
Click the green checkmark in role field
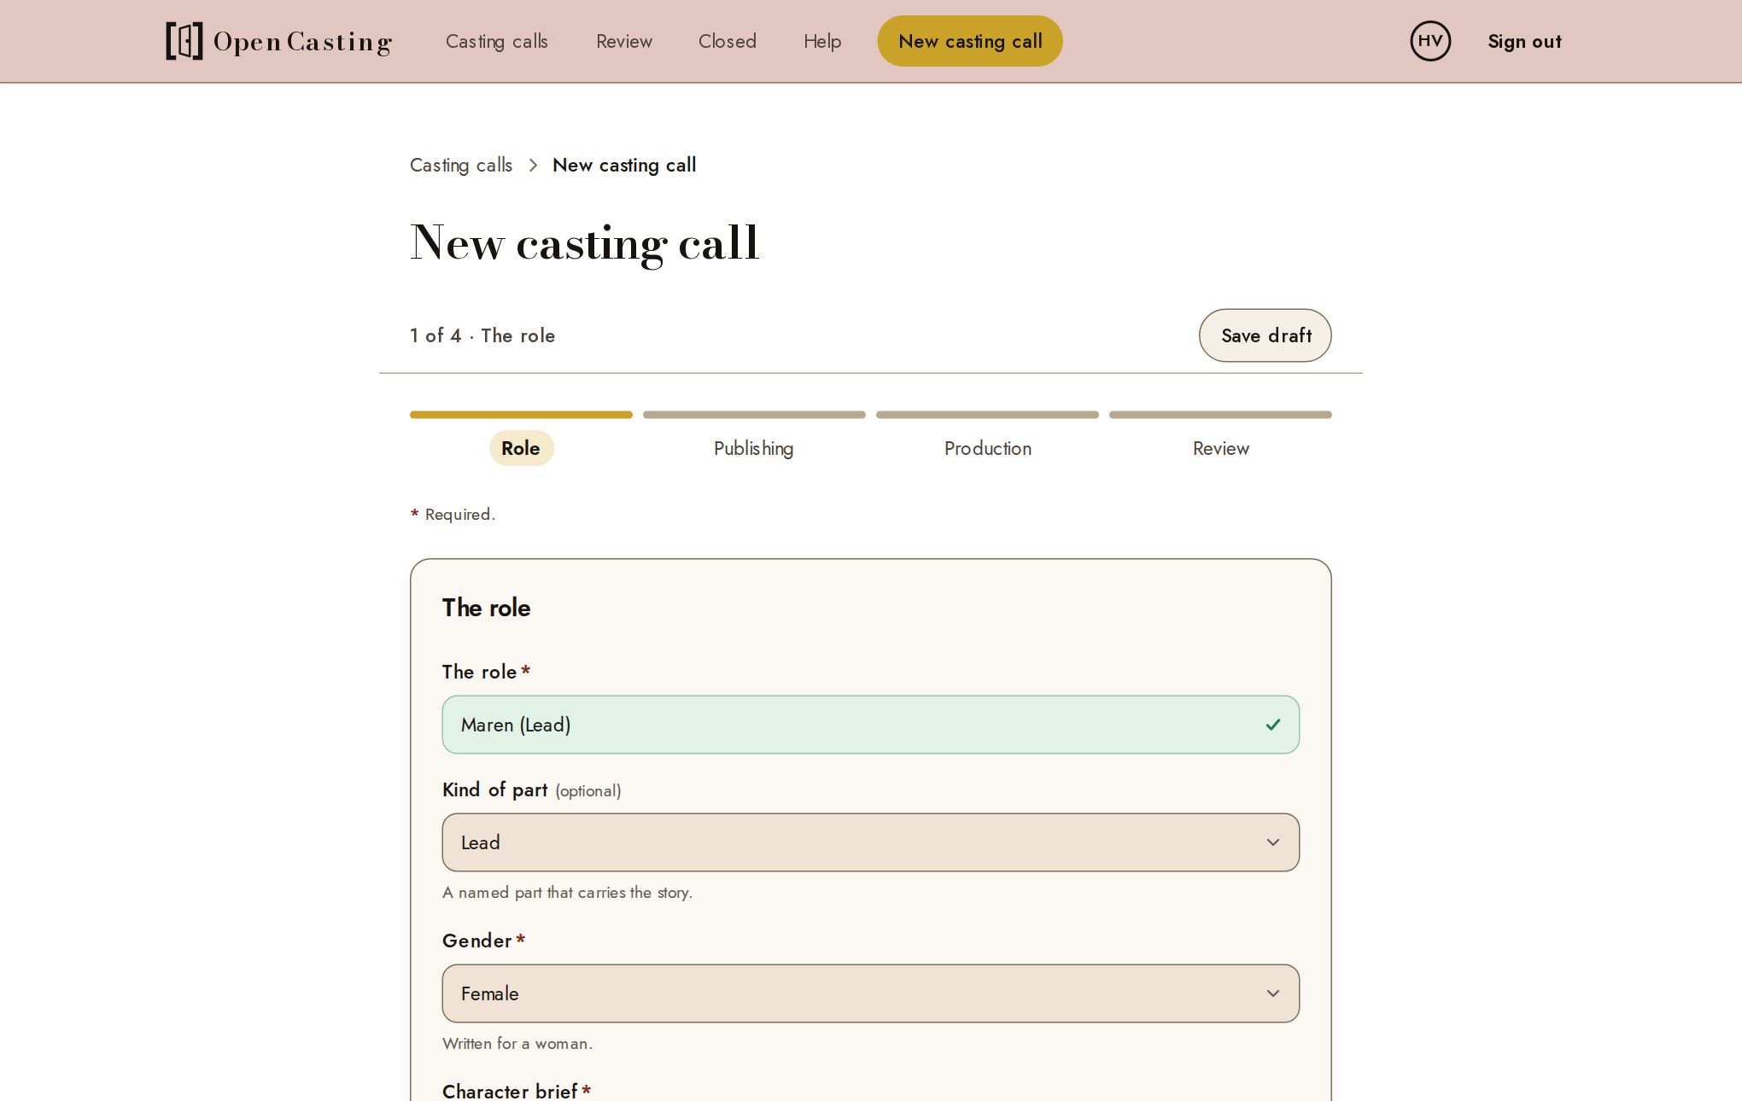pyautogui.click(x=1273, y=725)
